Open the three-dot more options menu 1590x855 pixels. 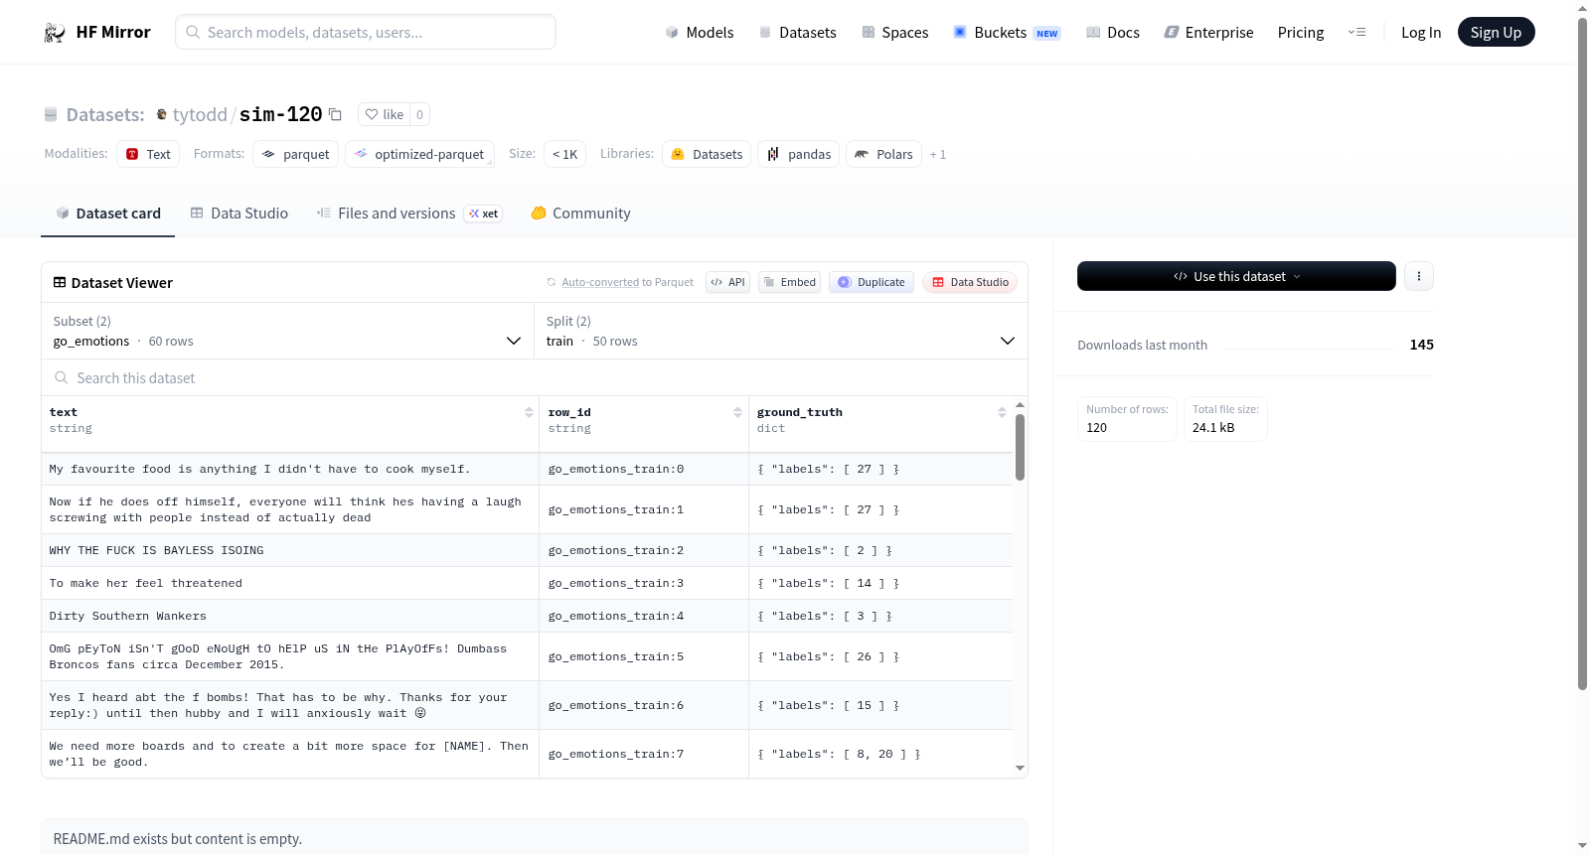coord(1419,276)
